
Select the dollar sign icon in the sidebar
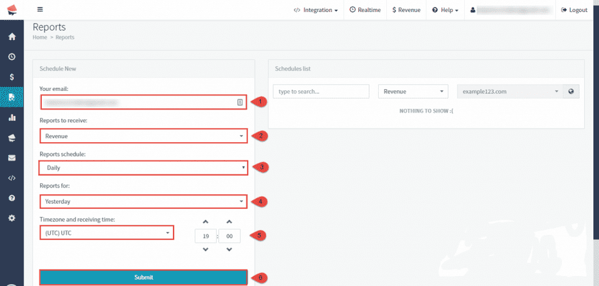11,77
